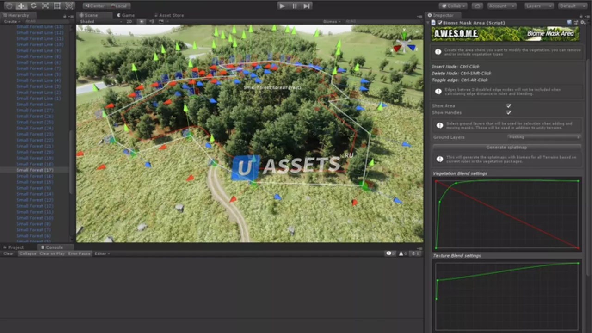
Task: Toggle scene audio icon
Action: [152, 21]
